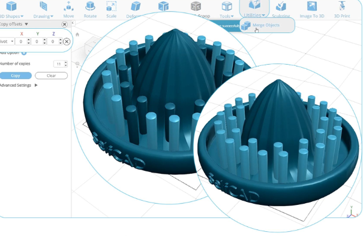Click the Copy button
363x236 pixels.
click(16, 75)
